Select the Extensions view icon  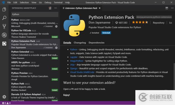[4, 44]
